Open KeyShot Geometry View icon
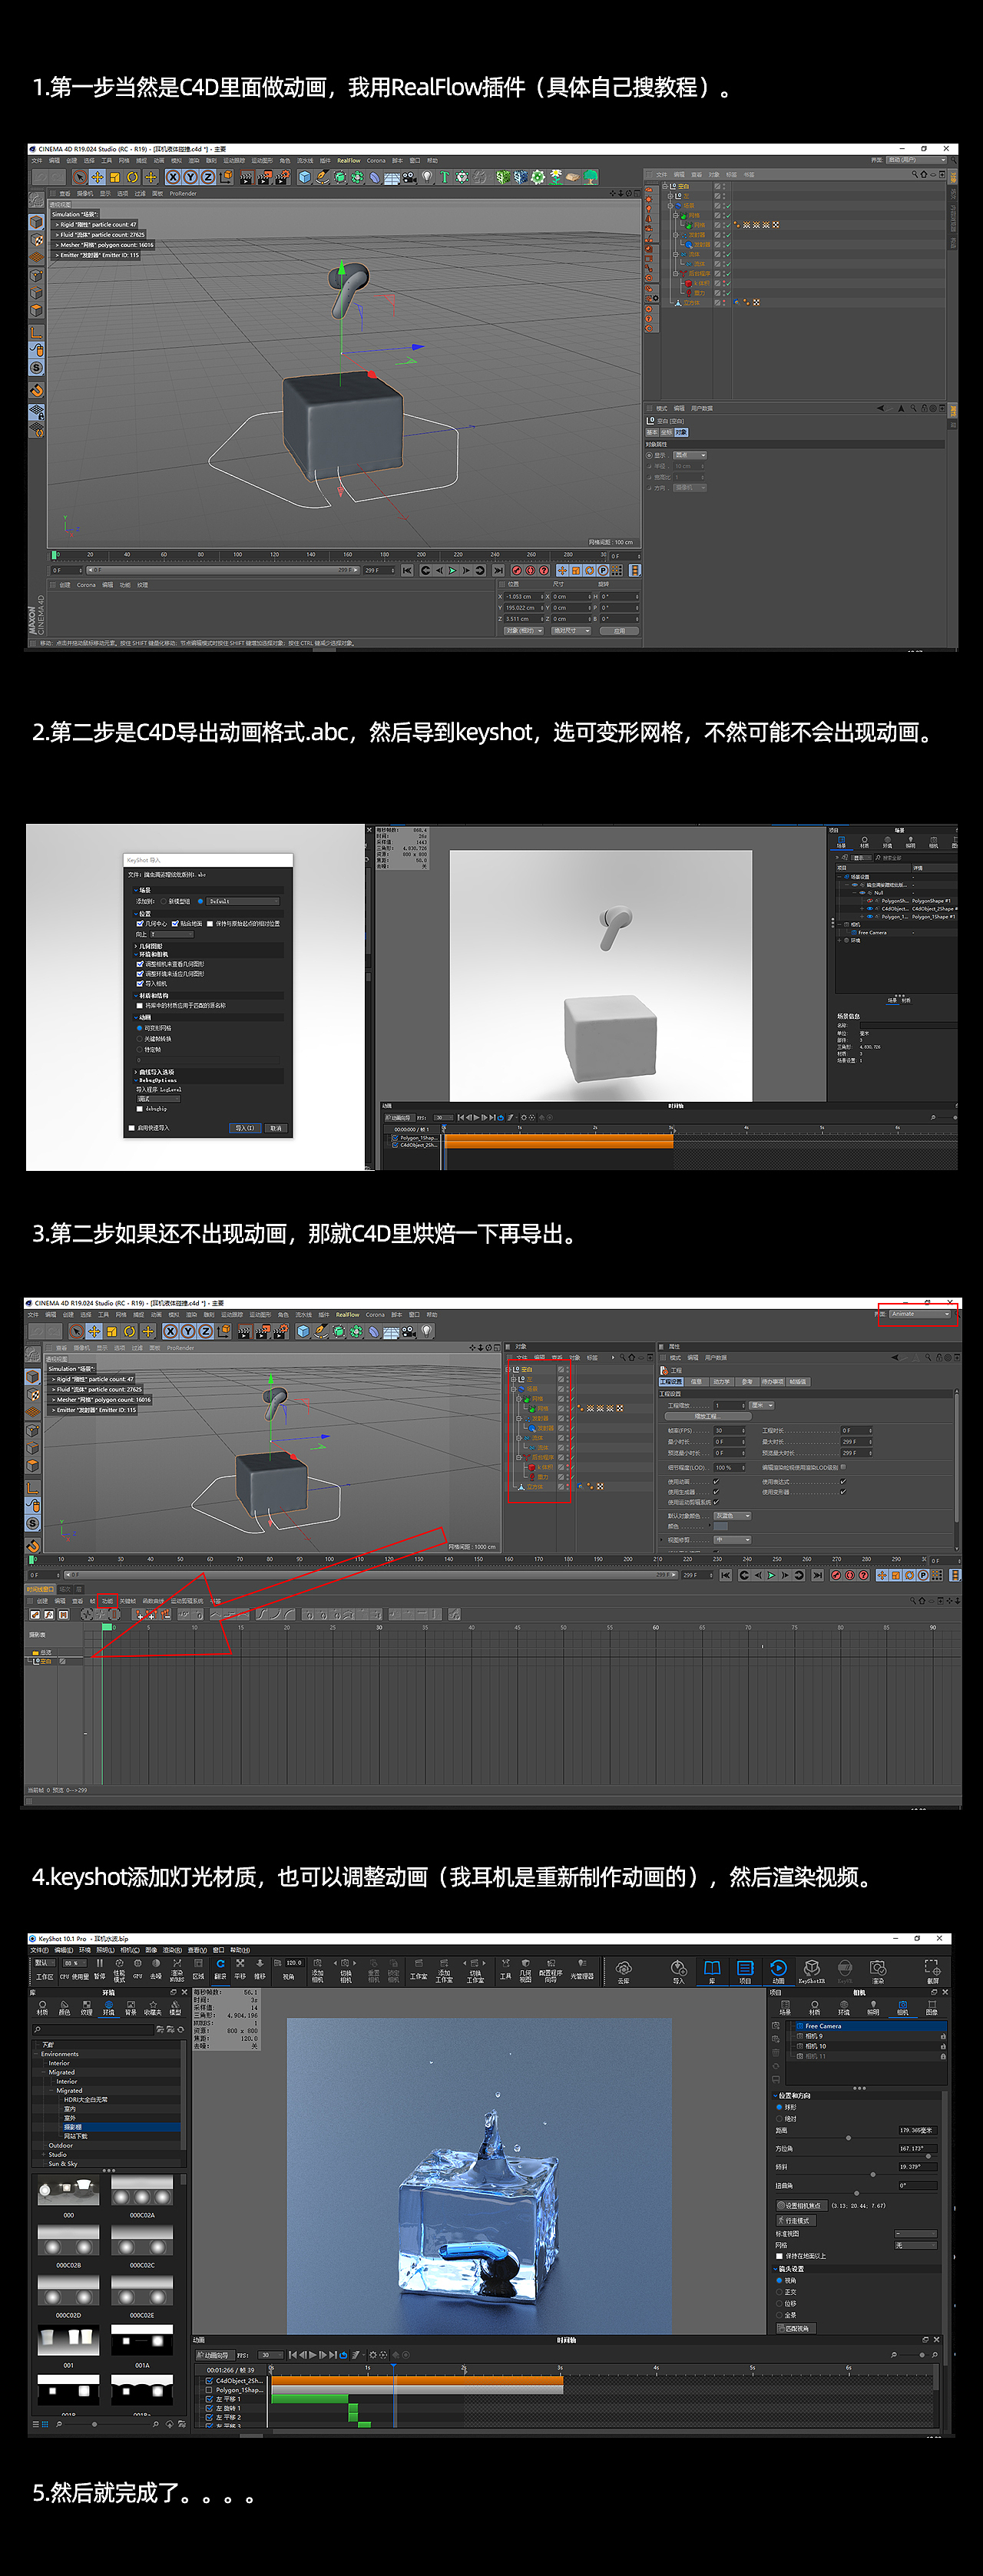983x2576 pixels. 526,1972
